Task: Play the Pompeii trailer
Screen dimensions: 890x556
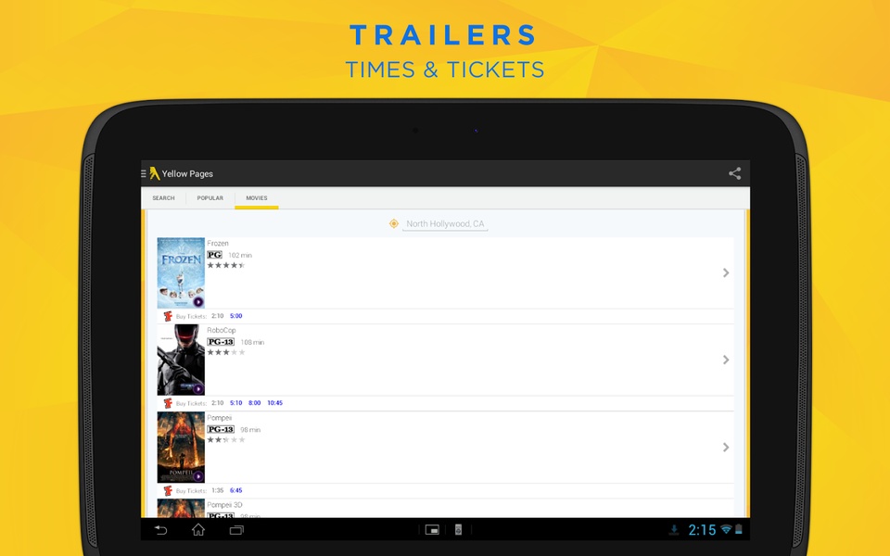Action: click(x=198, y=476)
